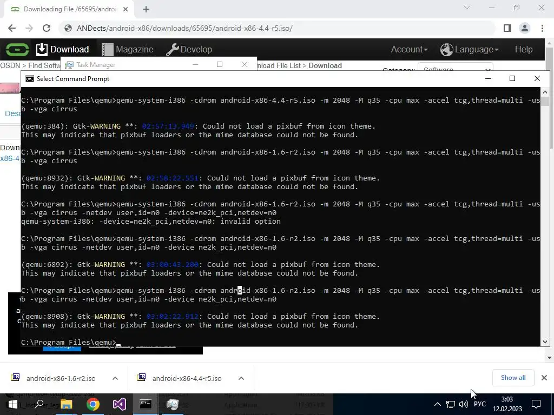Open the Develop menu on OSDN
This screenshot has height=415, width=554.
pyautogui.click(x=189, y=49)
